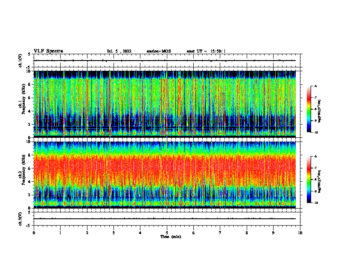Click the "Time (min)" axis label

coord(171,237)
